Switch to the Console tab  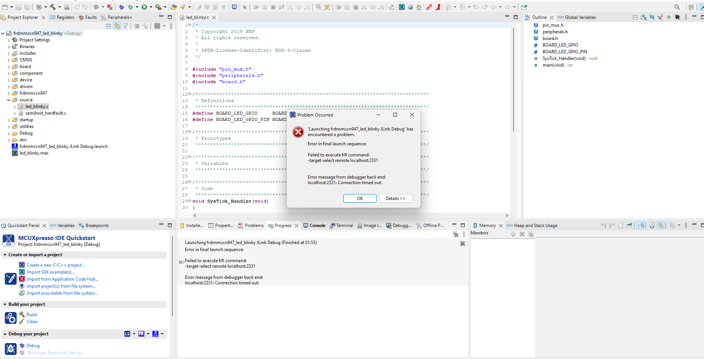pyautogui.click(x=317, y=225)
